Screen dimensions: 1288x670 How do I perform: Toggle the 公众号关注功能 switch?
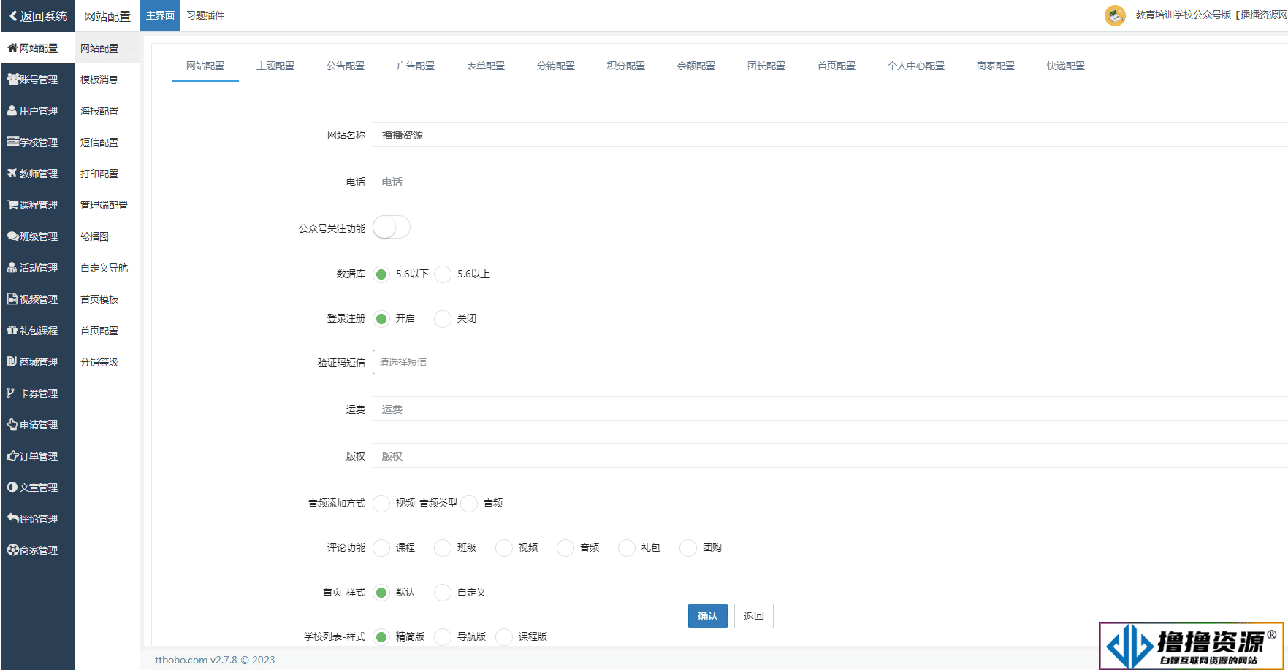[392, 228]
